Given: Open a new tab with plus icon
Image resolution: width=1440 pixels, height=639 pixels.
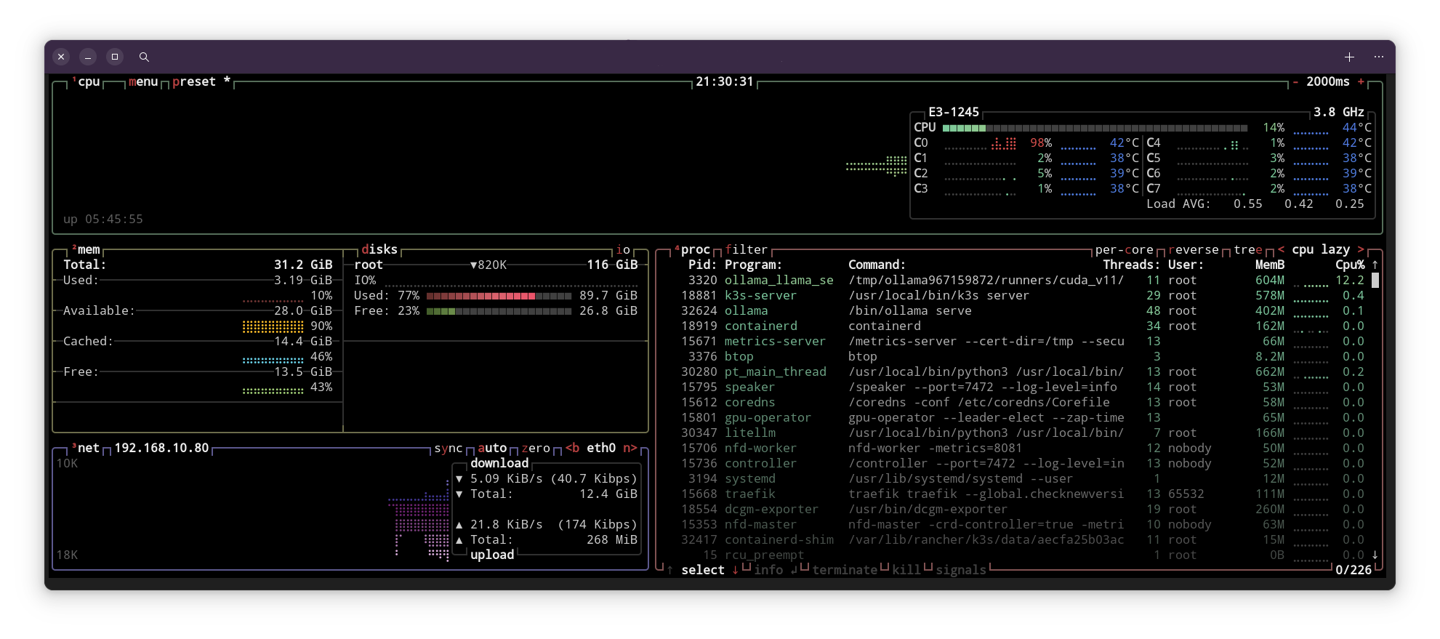Looking at the screenshot, I should tap(1349, 57).
